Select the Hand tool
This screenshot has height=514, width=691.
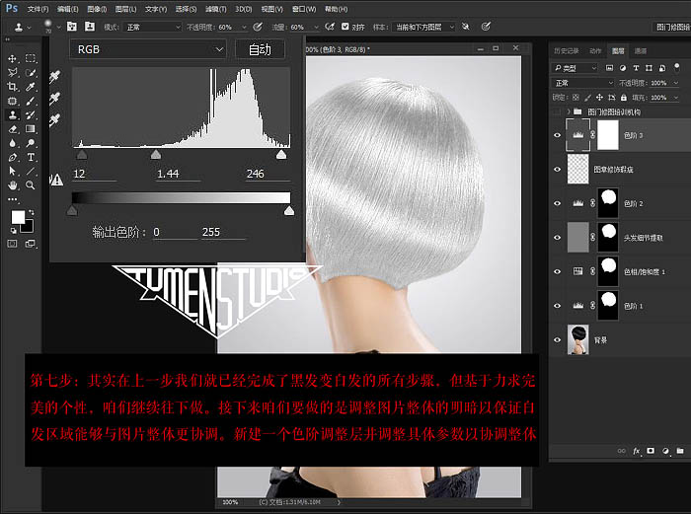click(x=12, y=185)
